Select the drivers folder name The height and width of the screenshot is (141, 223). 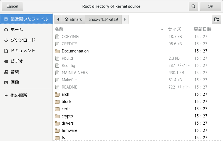pos(68,123)
